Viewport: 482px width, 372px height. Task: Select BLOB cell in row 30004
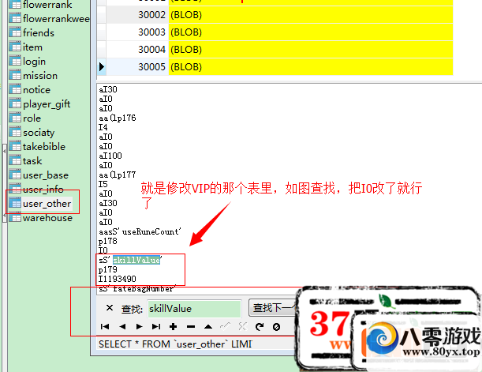click(x=311, y=49)
